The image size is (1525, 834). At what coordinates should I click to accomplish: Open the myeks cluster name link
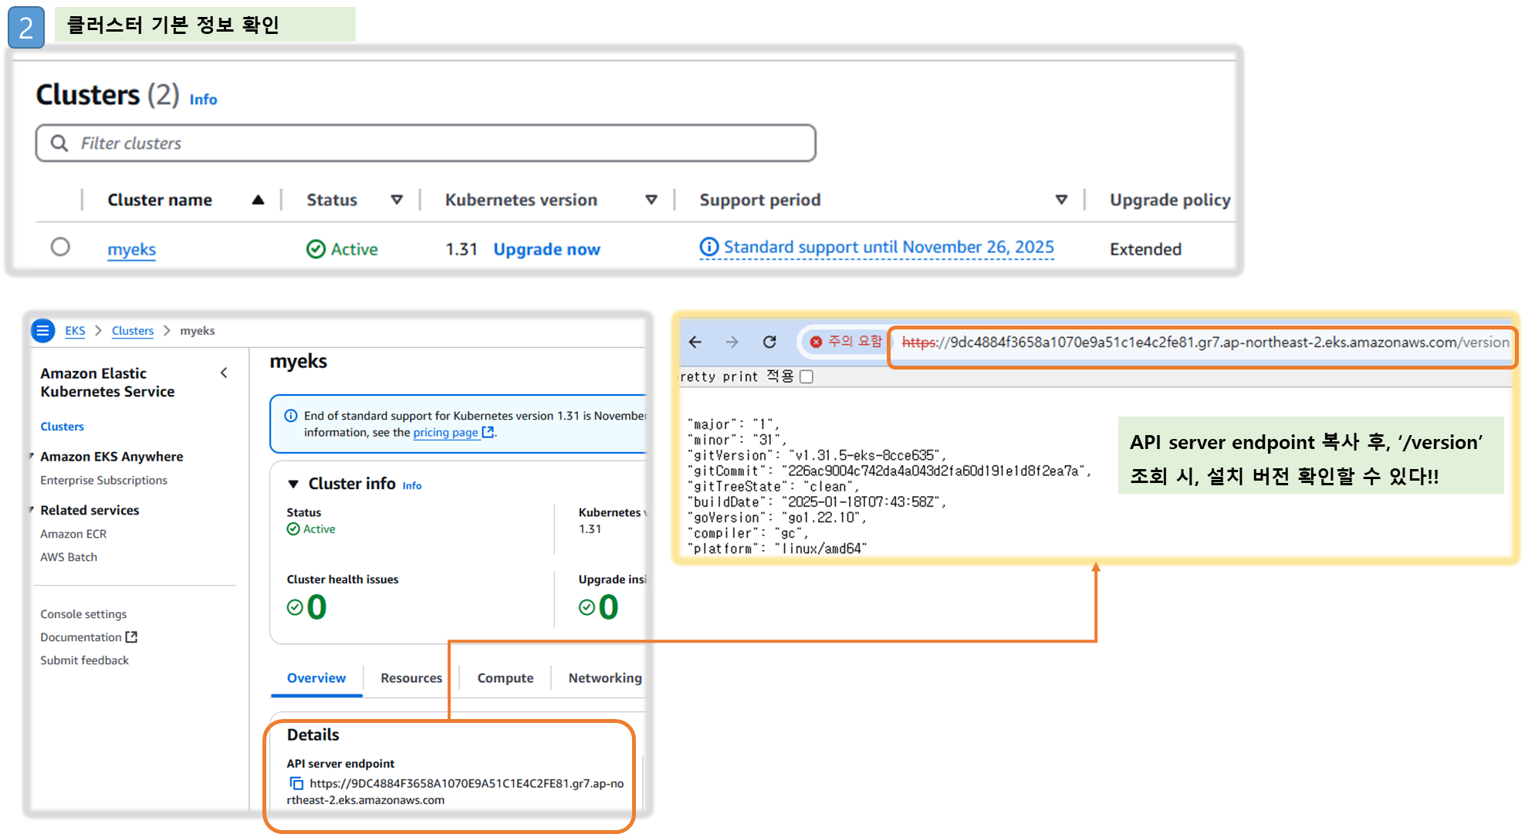pyautogui.click(x=131, y=249)
